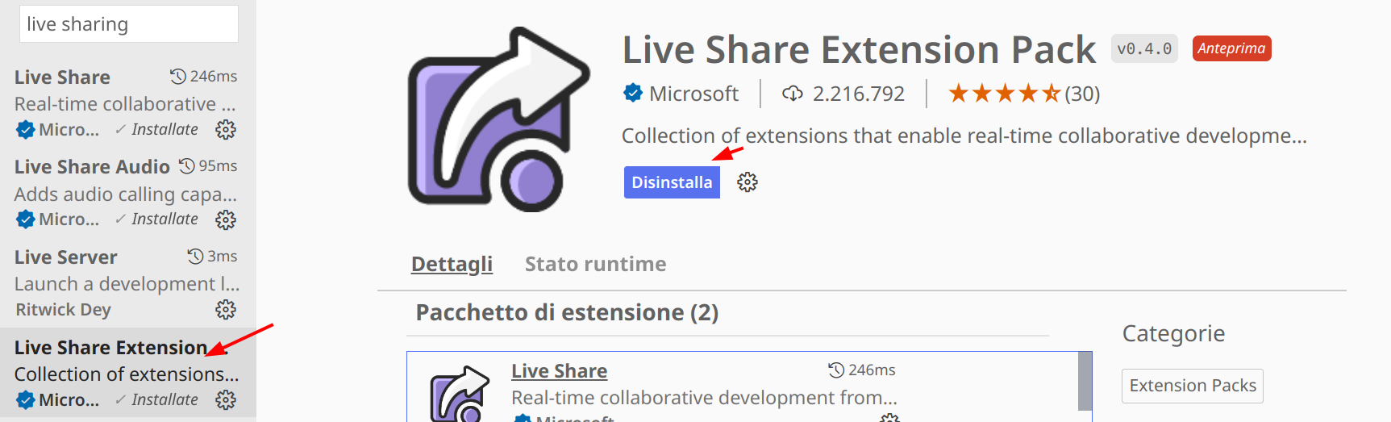Switch to the Dettagli tab

click(452, 264)
